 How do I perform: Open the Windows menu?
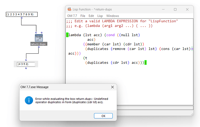(112, 16)
